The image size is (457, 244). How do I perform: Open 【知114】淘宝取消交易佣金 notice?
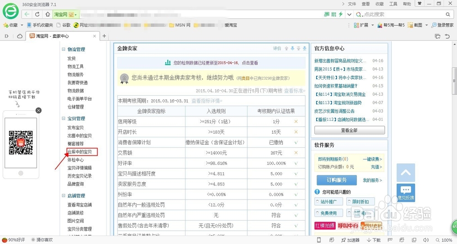click(x=340, y=94)
